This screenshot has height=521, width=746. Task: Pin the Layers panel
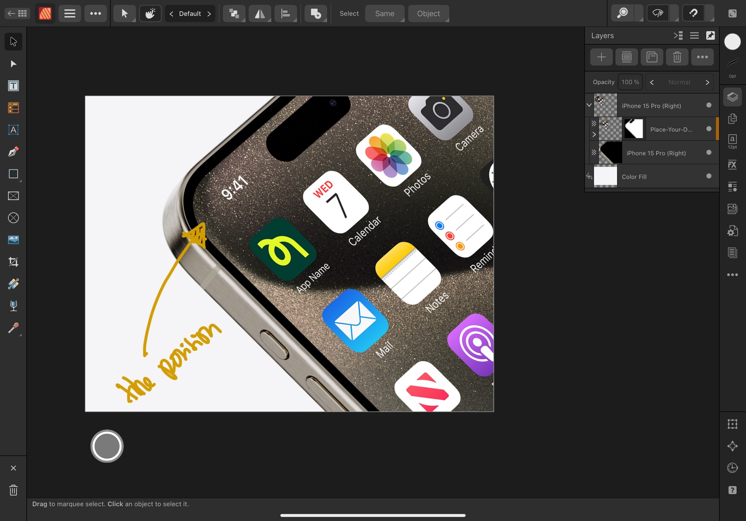pos(711,35)
